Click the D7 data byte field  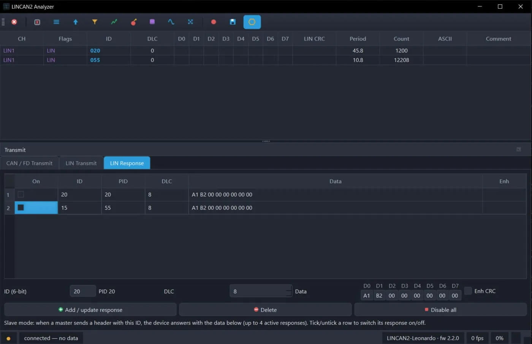tap(455, 295)
